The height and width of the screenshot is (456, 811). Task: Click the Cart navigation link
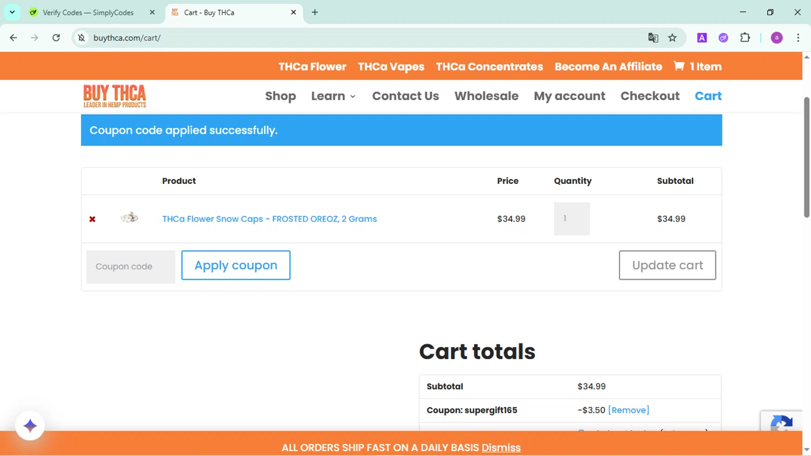[x=708, y=96]
